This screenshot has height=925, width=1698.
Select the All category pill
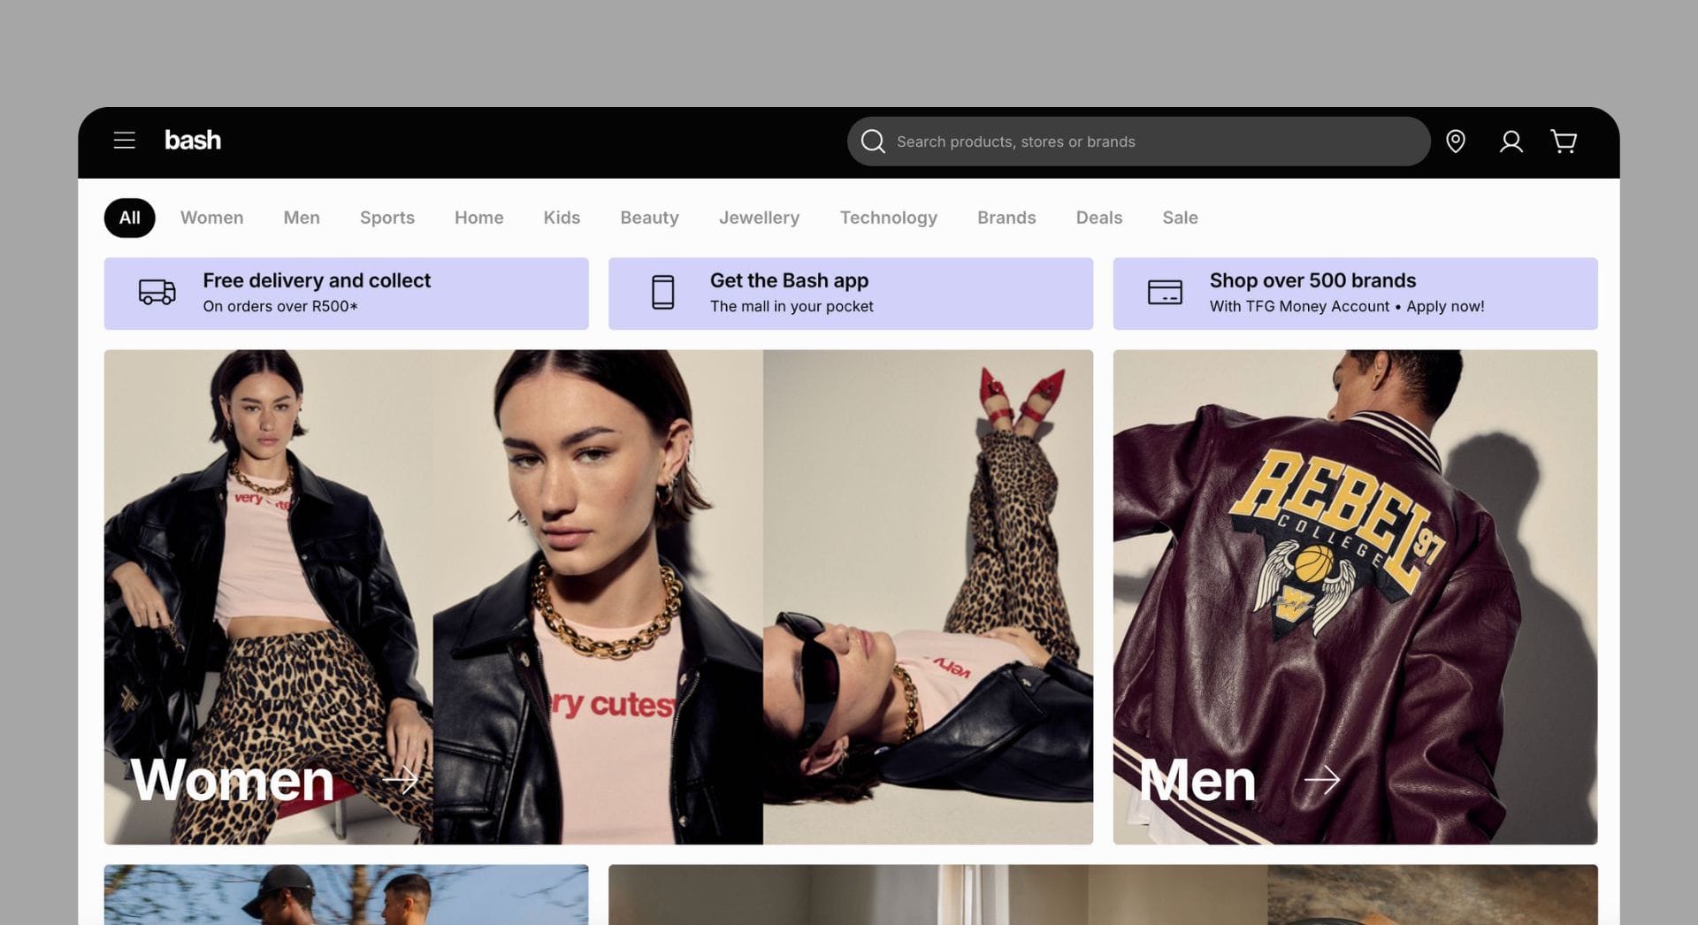click(x=129, y=218)
